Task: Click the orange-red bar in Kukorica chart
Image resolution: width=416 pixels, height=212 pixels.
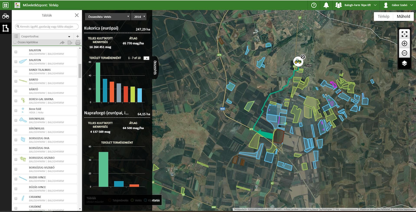Action: [112, 92]
